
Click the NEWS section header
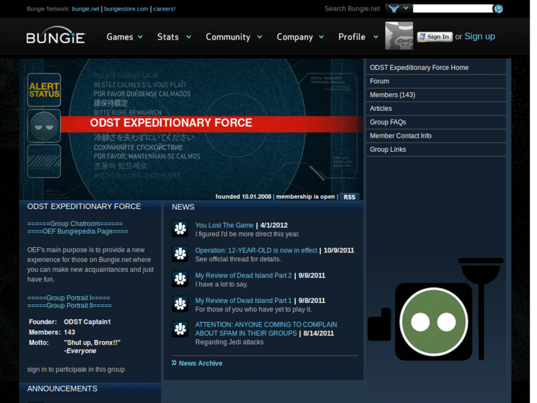pos(183,207)
